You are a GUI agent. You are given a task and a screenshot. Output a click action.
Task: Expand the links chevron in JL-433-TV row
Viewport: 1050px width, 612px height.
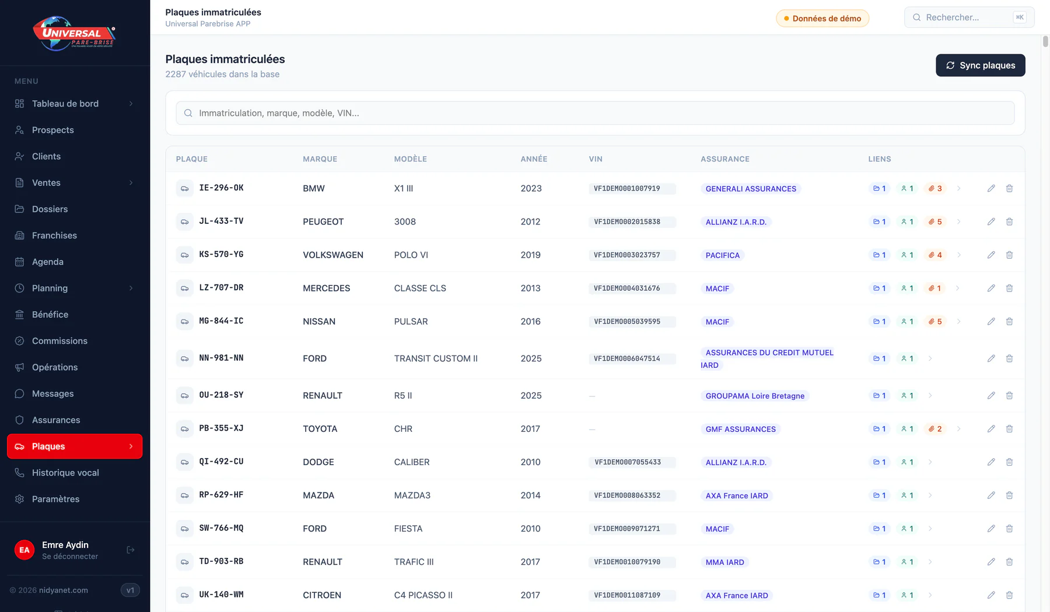(958, 221)
